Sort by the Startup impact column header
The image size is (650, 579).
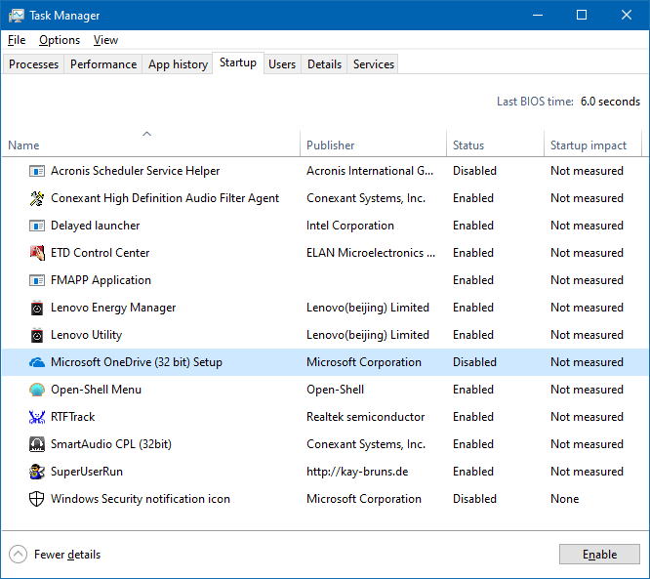592,143
